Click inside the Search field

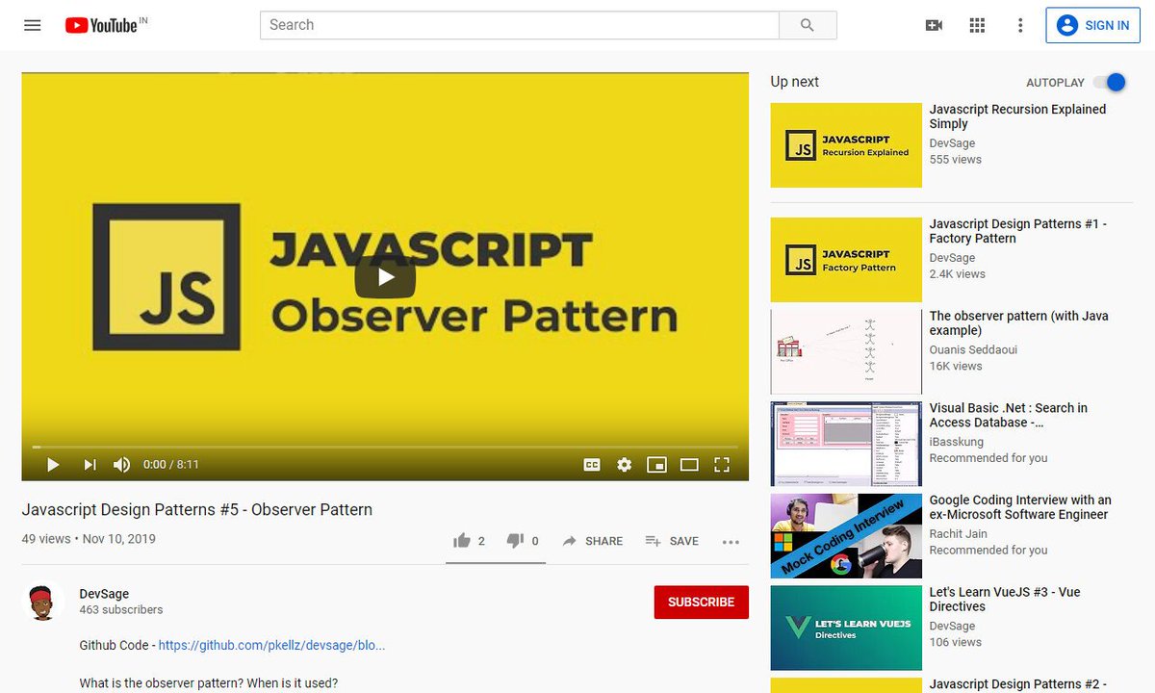[x=520, y=25]
